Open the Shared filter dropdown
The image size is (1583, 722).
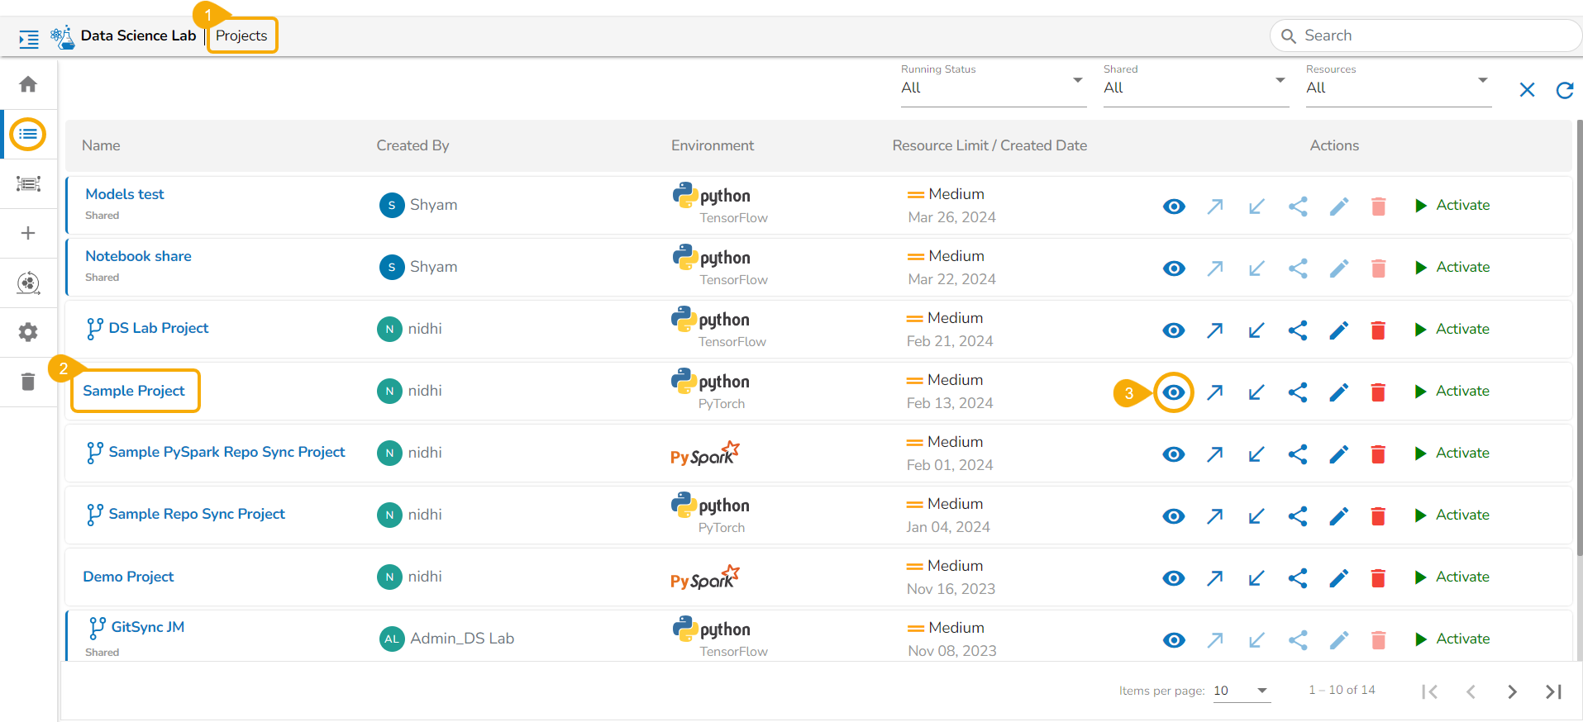(1194, 88)
